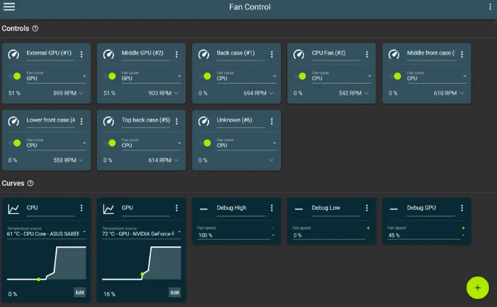Image resolution: width=497 pixels, height=307 pixels.
Task: Open options menu for Debug GPU curve
Action: point(462,208)
